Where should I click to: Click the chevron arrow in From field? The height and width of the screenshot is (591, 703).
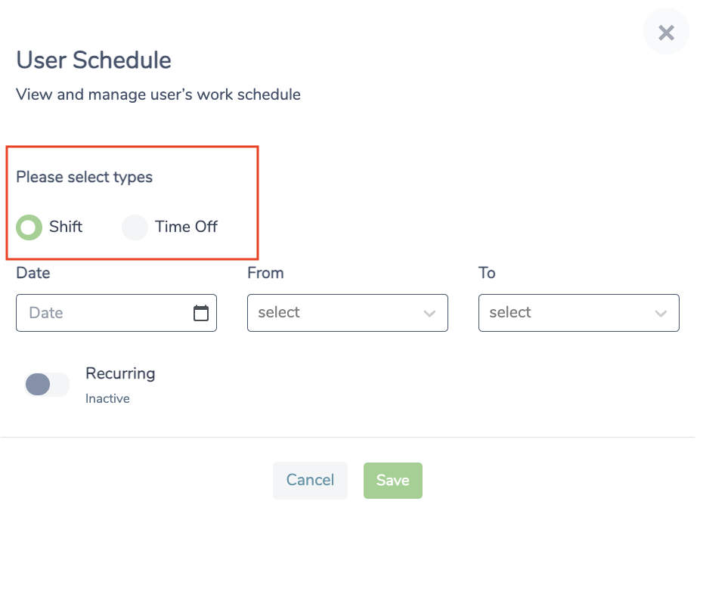pyautogui.click(x=429, y=314)
